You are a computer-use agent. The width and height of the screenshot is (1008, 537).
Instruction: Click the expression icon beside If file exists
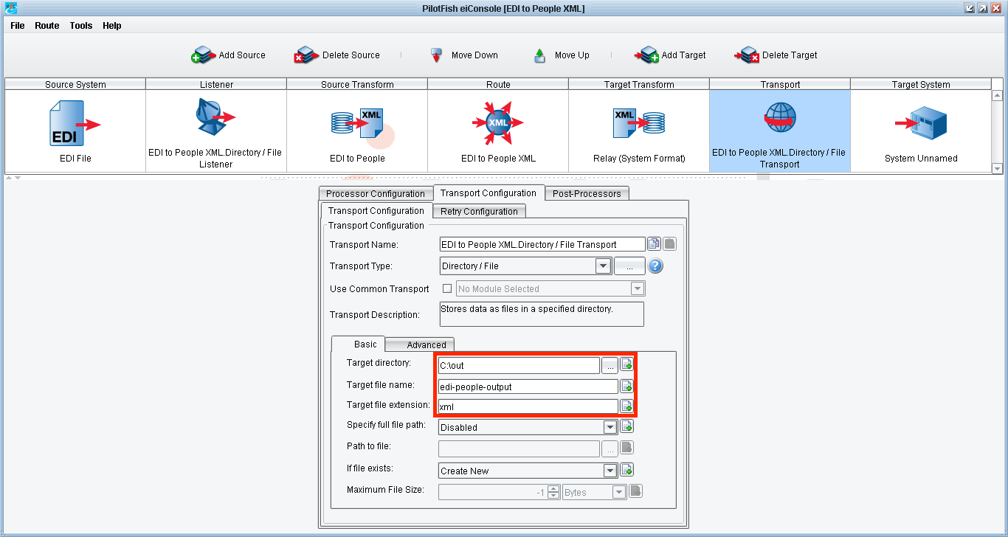(626, 470)
